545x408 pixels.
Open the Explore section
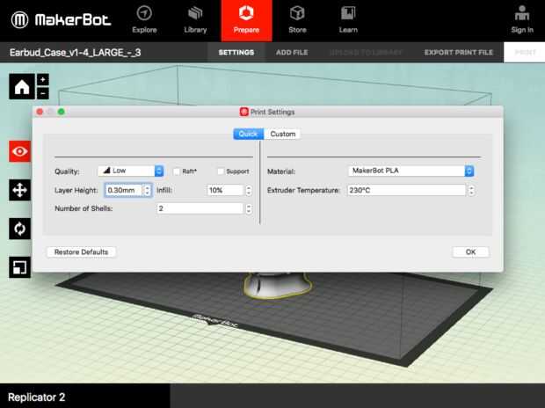144,20
